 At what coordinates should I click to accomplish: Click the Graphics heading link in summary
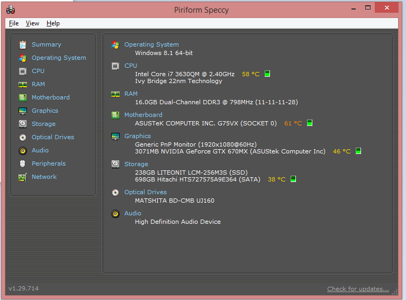tap(138, 136)
